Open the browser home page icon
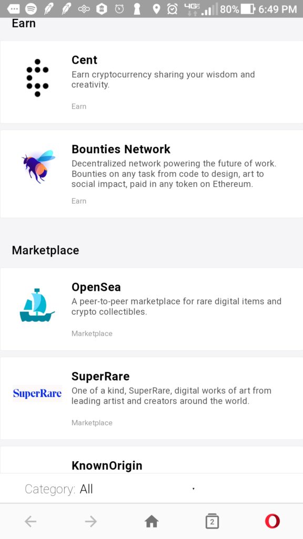Viewport: 303px width, 539px height. tap(151, 522)
